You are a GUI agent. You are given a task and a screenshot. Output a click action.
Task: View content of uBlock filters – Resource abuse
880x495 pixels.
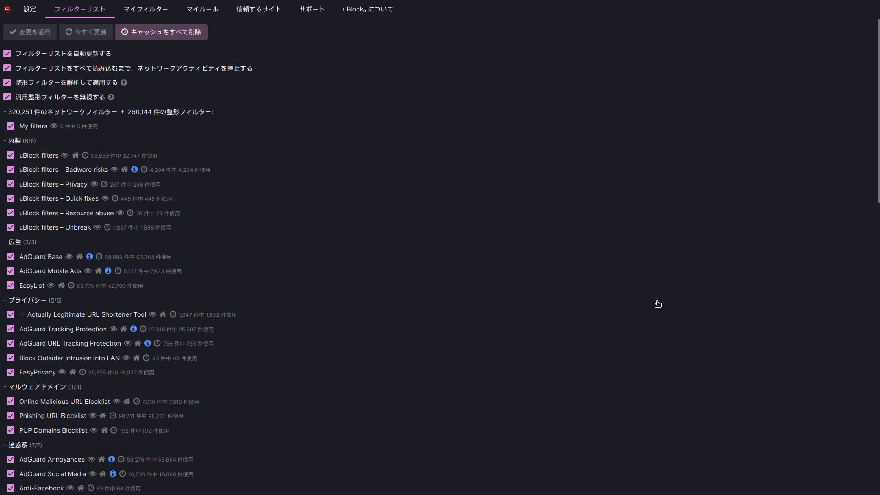120,213
